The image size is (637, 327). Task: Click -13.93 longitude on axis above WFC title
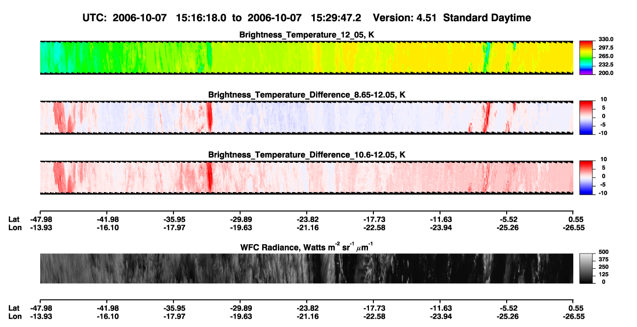click(40, 227)
